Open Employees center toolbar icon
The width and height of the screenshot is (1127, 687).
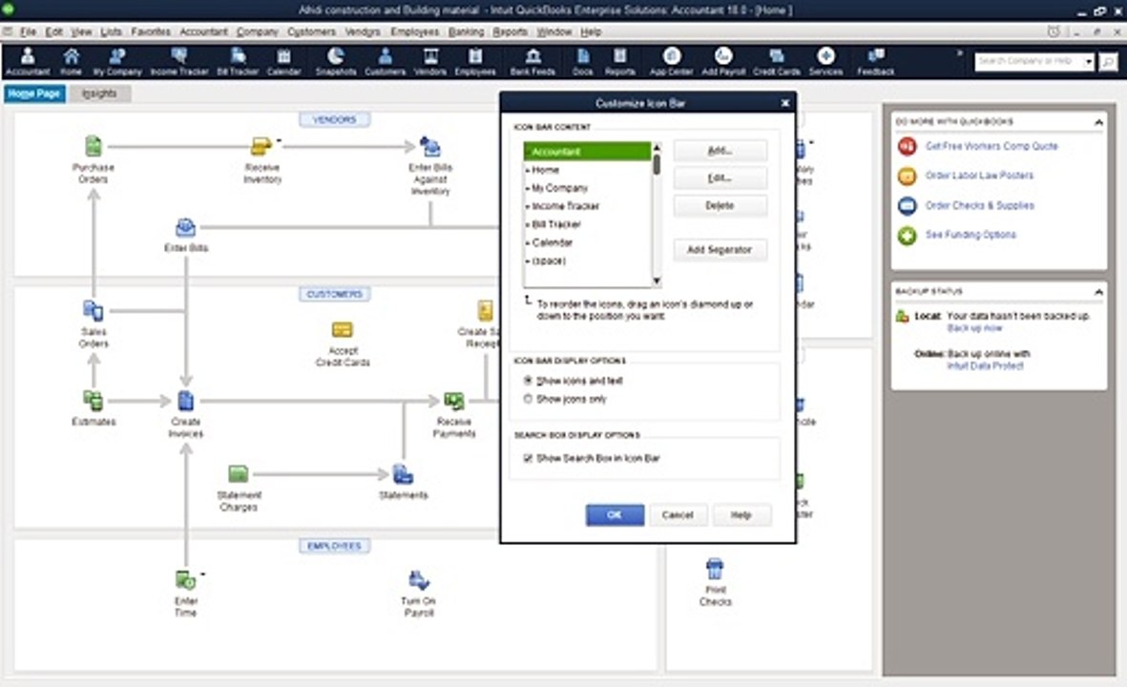[x=475, y=61]
